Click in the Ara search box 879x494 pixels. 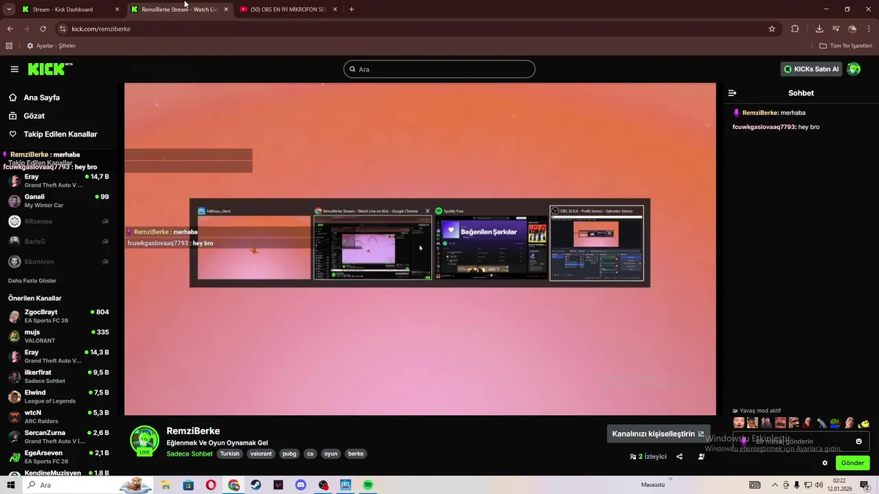pos(439,69)
